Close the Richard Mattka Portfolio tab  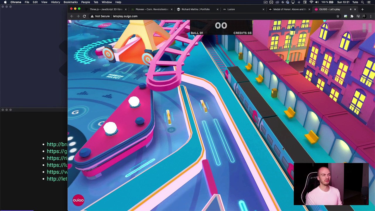[217, 9]
